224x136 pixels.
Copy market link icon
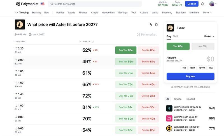[151, 24]
